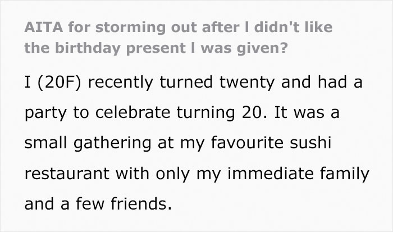Open the AITA storming out post title
The width and height of the screenshot is (393, 232).
pos(179,38)
